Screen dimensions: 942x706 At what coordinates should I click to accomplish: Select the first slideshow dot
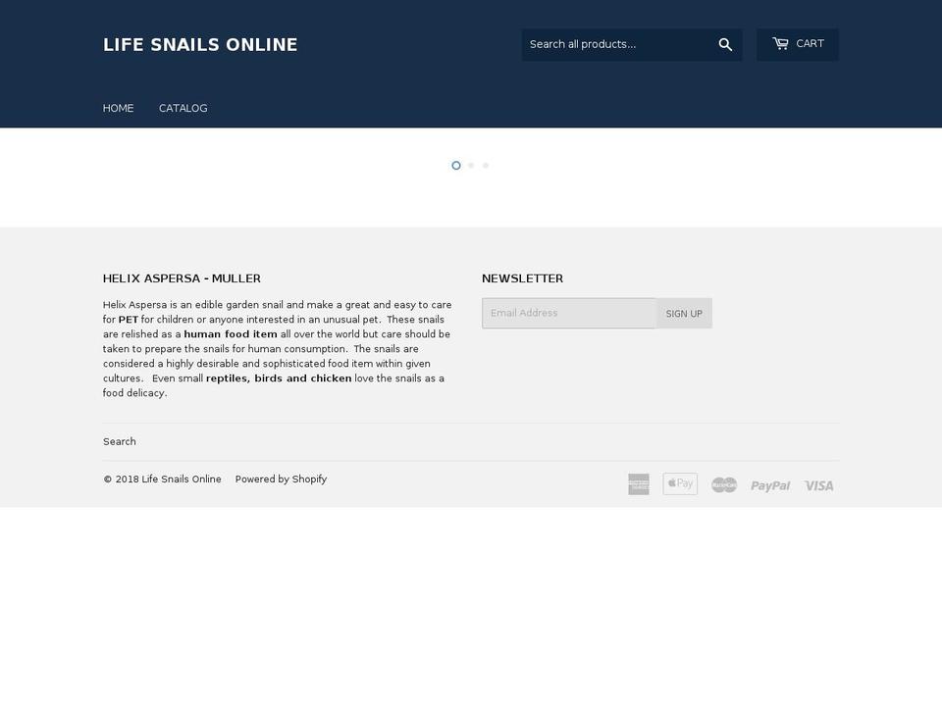point(456,165)
